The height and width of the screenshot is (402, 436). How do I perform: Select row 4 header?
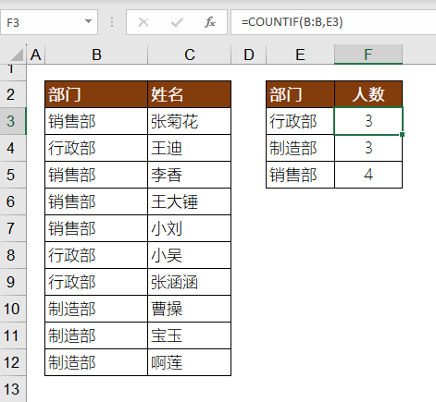[x=13, y=148]
